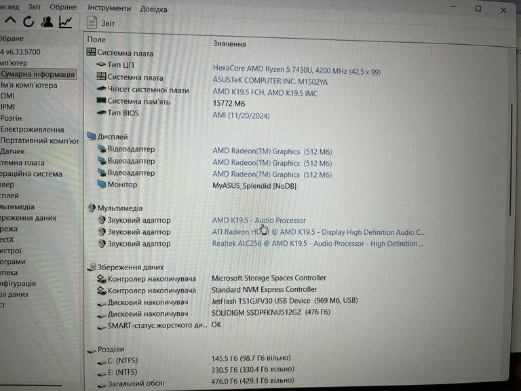This screenshot has width=521, height=391.
Task: Select Портативний комп'ютер in the tree
Action: [39, 141]
